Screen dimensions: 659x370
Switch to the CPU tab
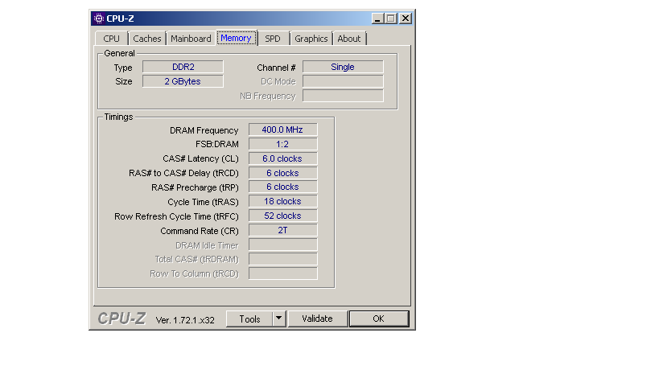[x=111, y=39]
